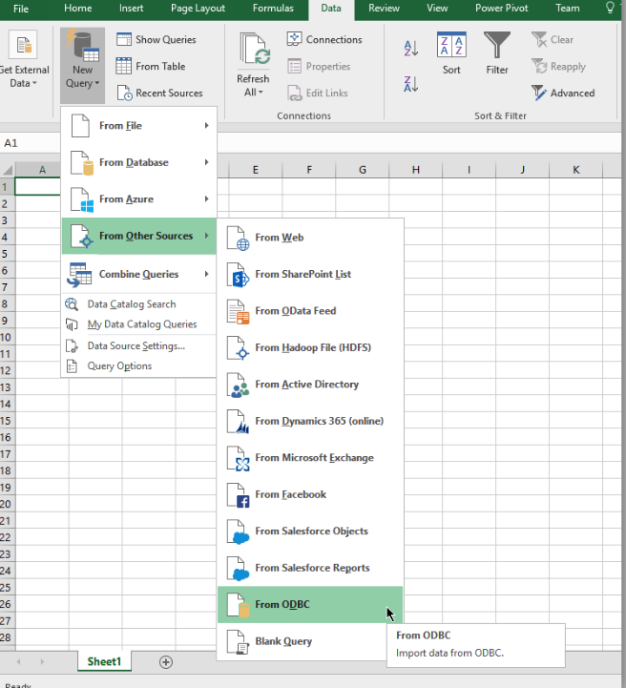This screenshot has width=626, height=688.
Task: Choose From Facebook
Action: pos(310,494)
